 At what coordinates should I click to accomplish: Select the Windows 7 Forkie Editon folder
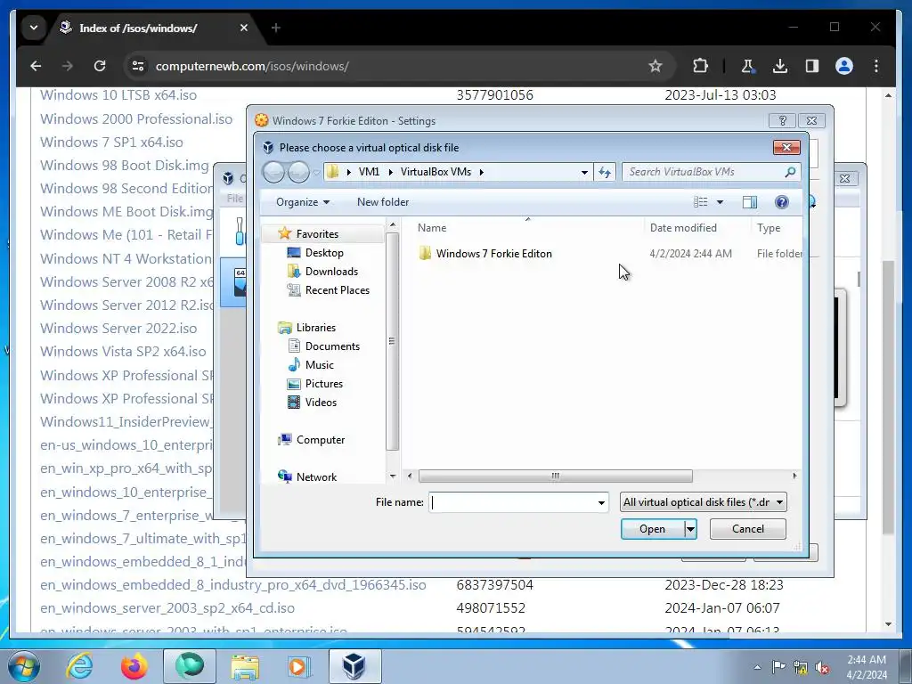click(x=493, y=254)
